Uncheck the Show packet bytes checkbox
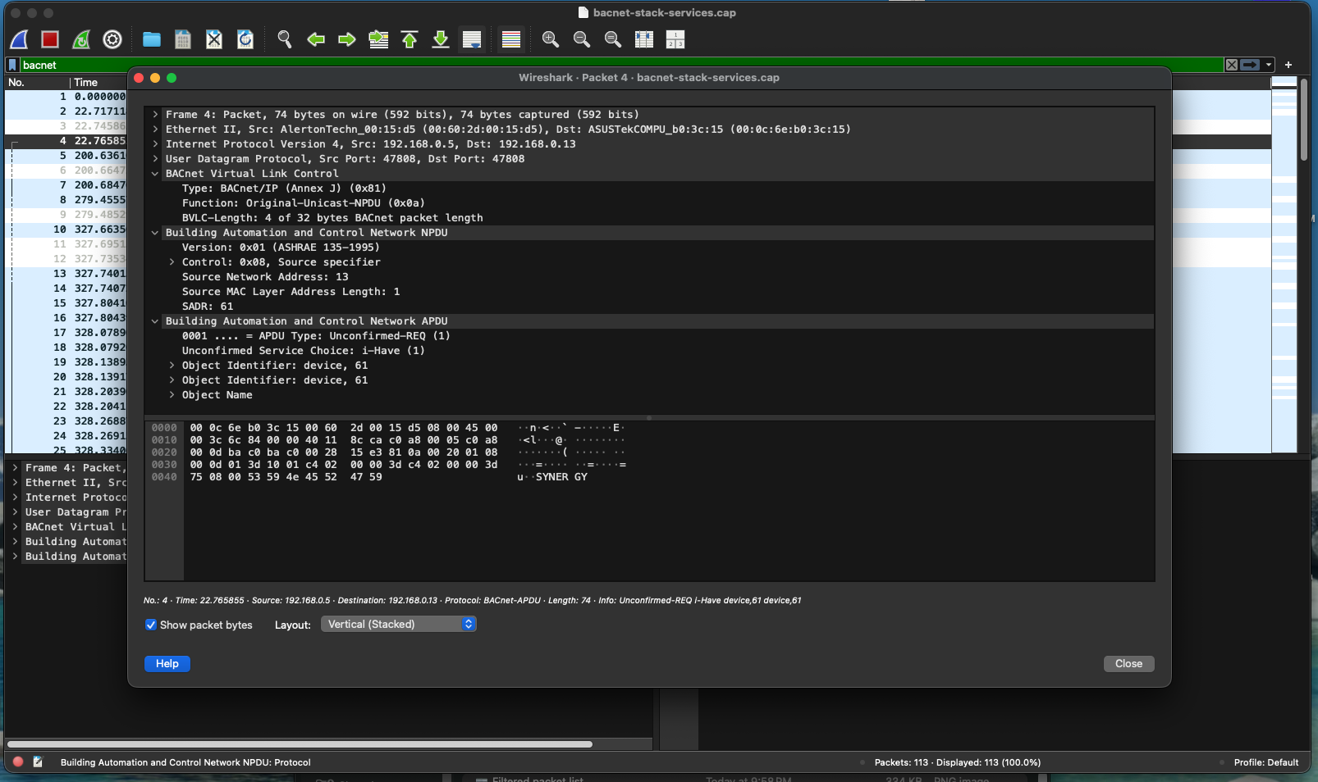The height and width of the screenshot is (782, 1318). [x=151, y=625]
